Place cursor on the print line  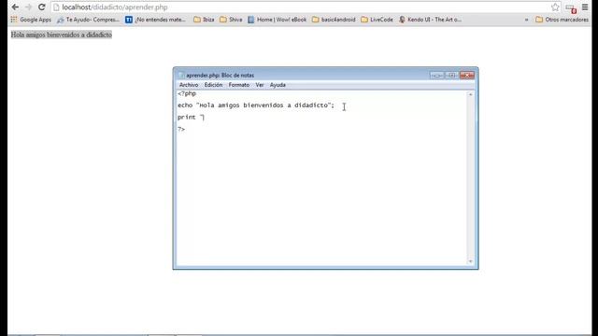click(x=191, y=118)
